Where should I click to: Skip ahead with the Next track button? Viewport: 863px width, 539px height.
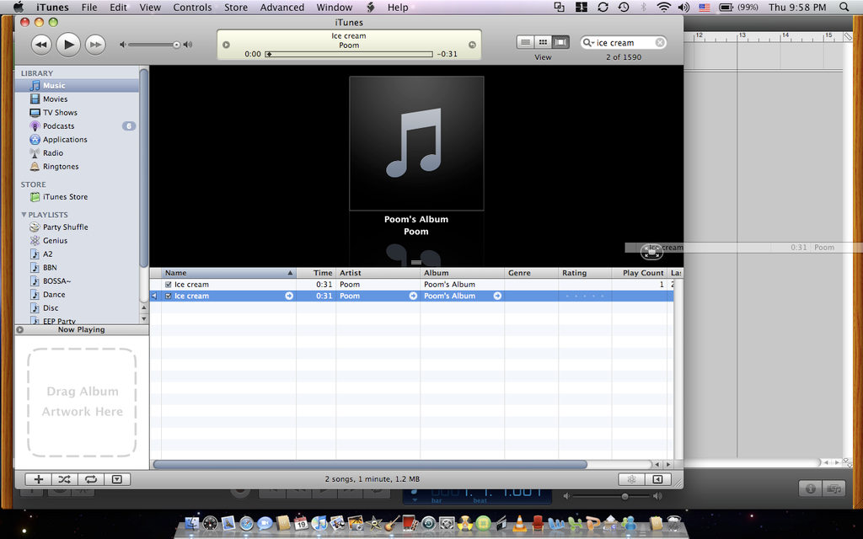coord(95,45)
